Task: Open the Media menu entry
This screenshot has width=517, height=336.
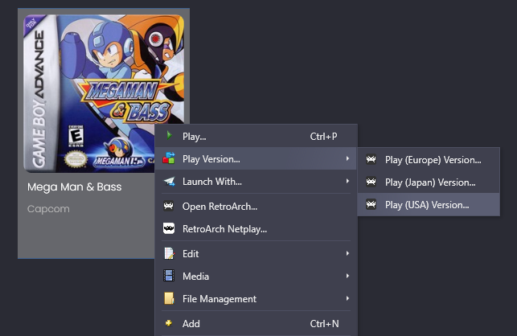Action: point(256,276)
